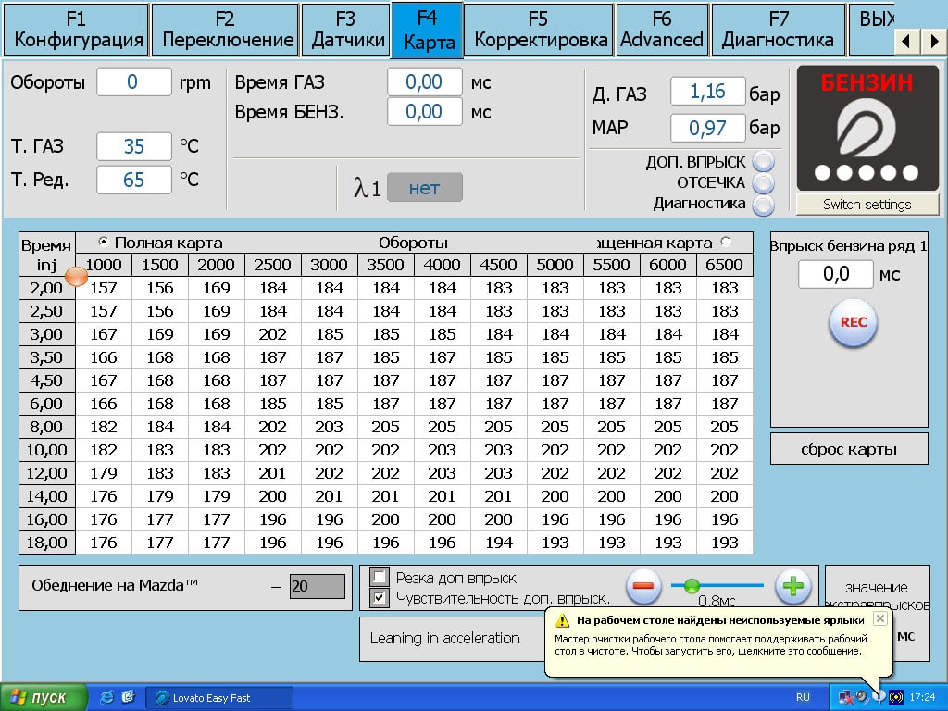Viewport: 948px width, 711px height.
Task: Click the Диагностика indicator light
Action: pos(763,205)
